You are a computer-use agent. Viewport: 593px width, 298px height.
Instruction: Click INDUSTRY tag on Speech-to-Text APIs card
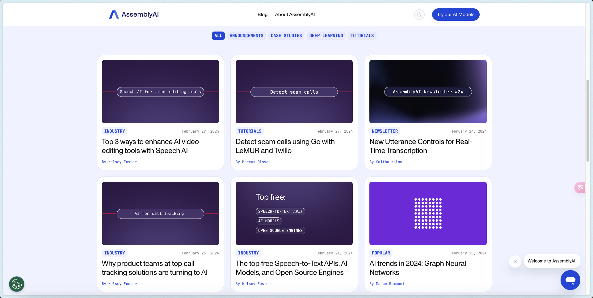point(248,253)
